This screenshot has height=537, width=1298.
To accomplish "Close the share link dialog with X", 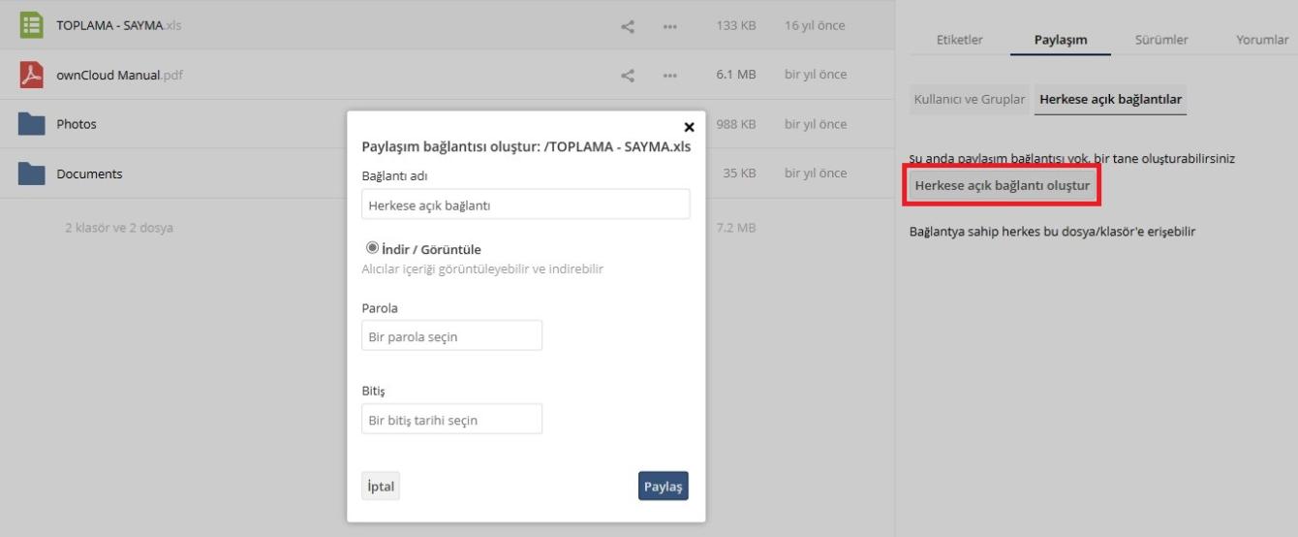I will pos(689,127).
